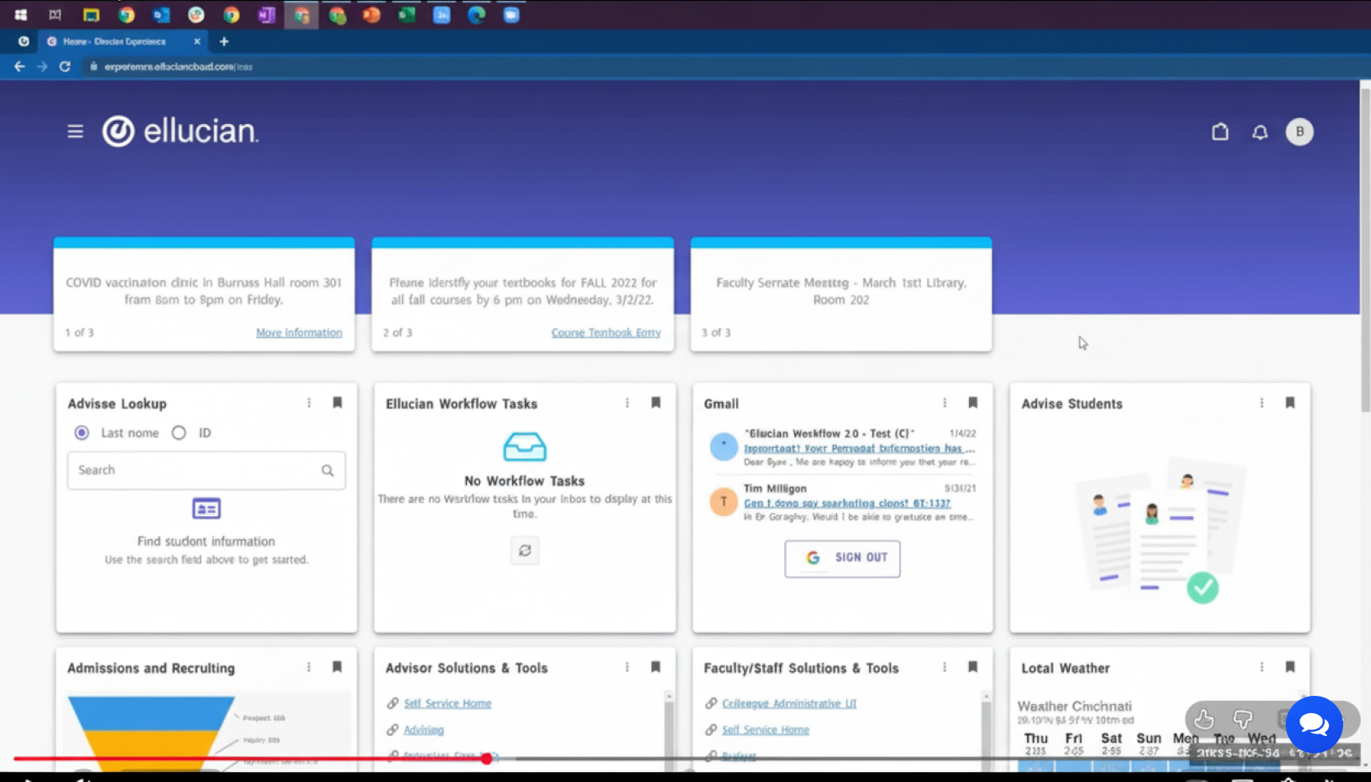Click the Advisor Solutions list scrollbar

pos(669,730)
